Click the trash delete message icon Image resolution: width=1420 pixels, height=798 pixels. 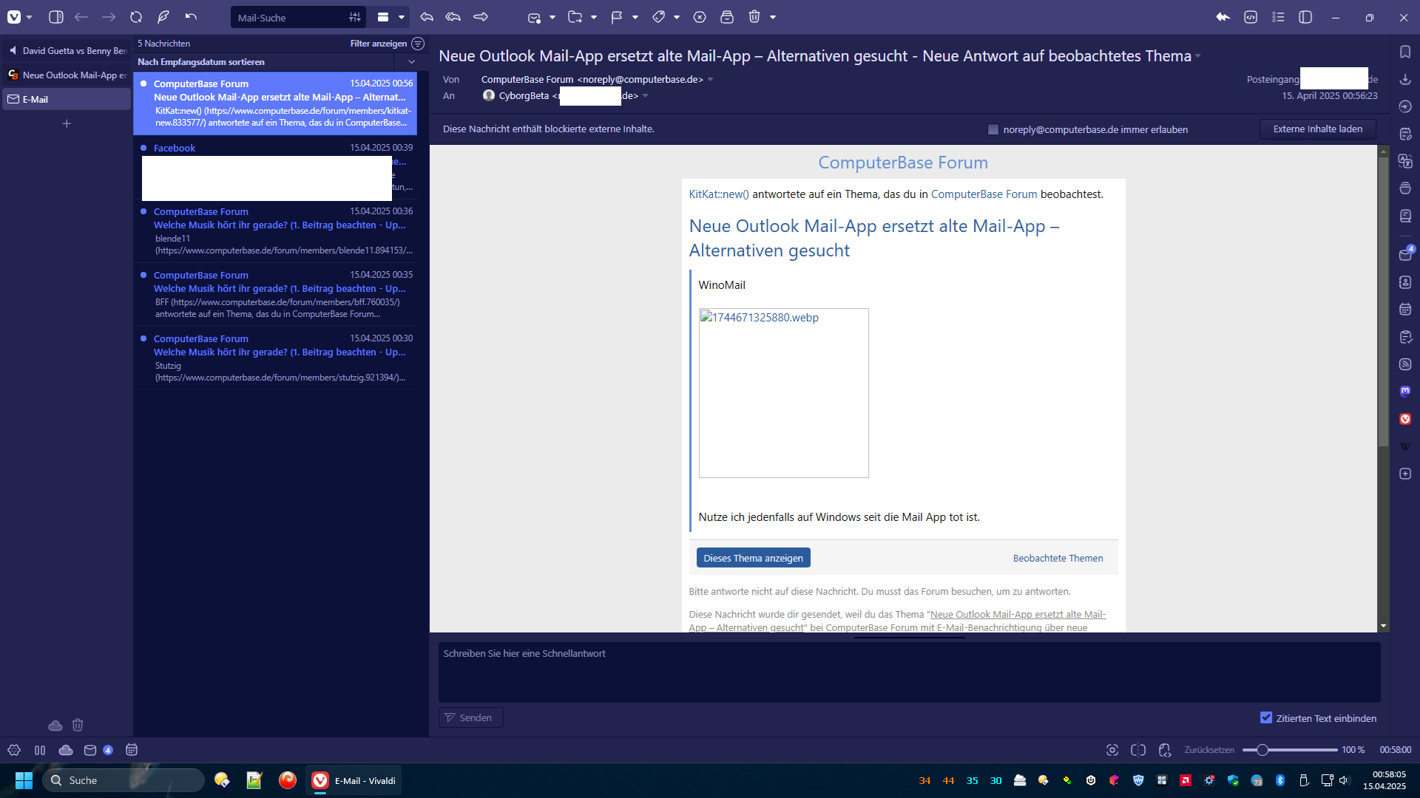pos(754,17)
